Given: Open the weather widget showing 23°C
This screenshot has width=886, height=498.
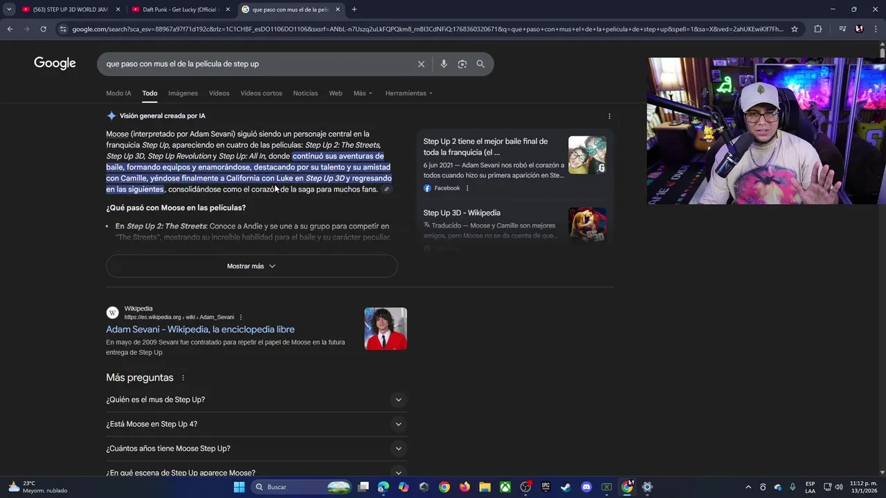Looking at the screenshot, I should [38, 487].
